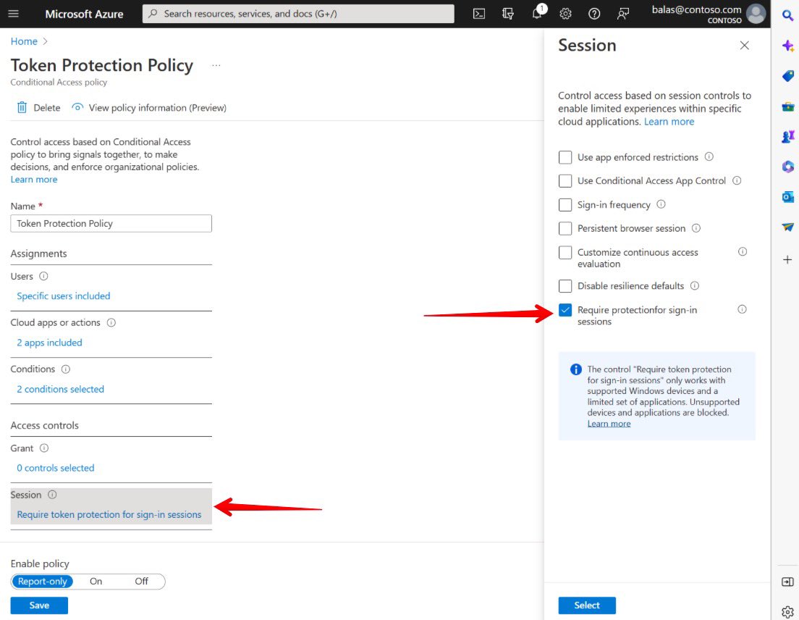Open the feedback icon in the top bar
Image resolution: width=799 pixels, height=620 pixels.
623,13
